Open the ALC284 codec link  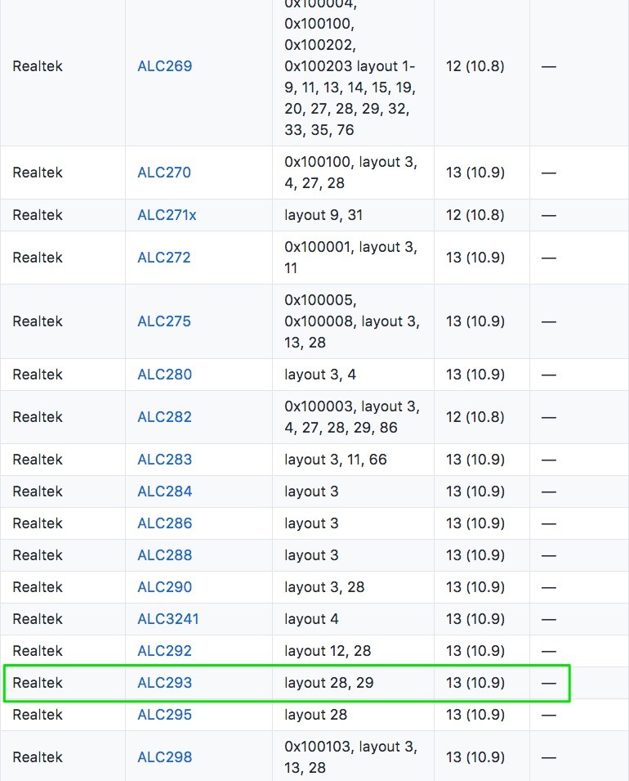coord(164,491)
